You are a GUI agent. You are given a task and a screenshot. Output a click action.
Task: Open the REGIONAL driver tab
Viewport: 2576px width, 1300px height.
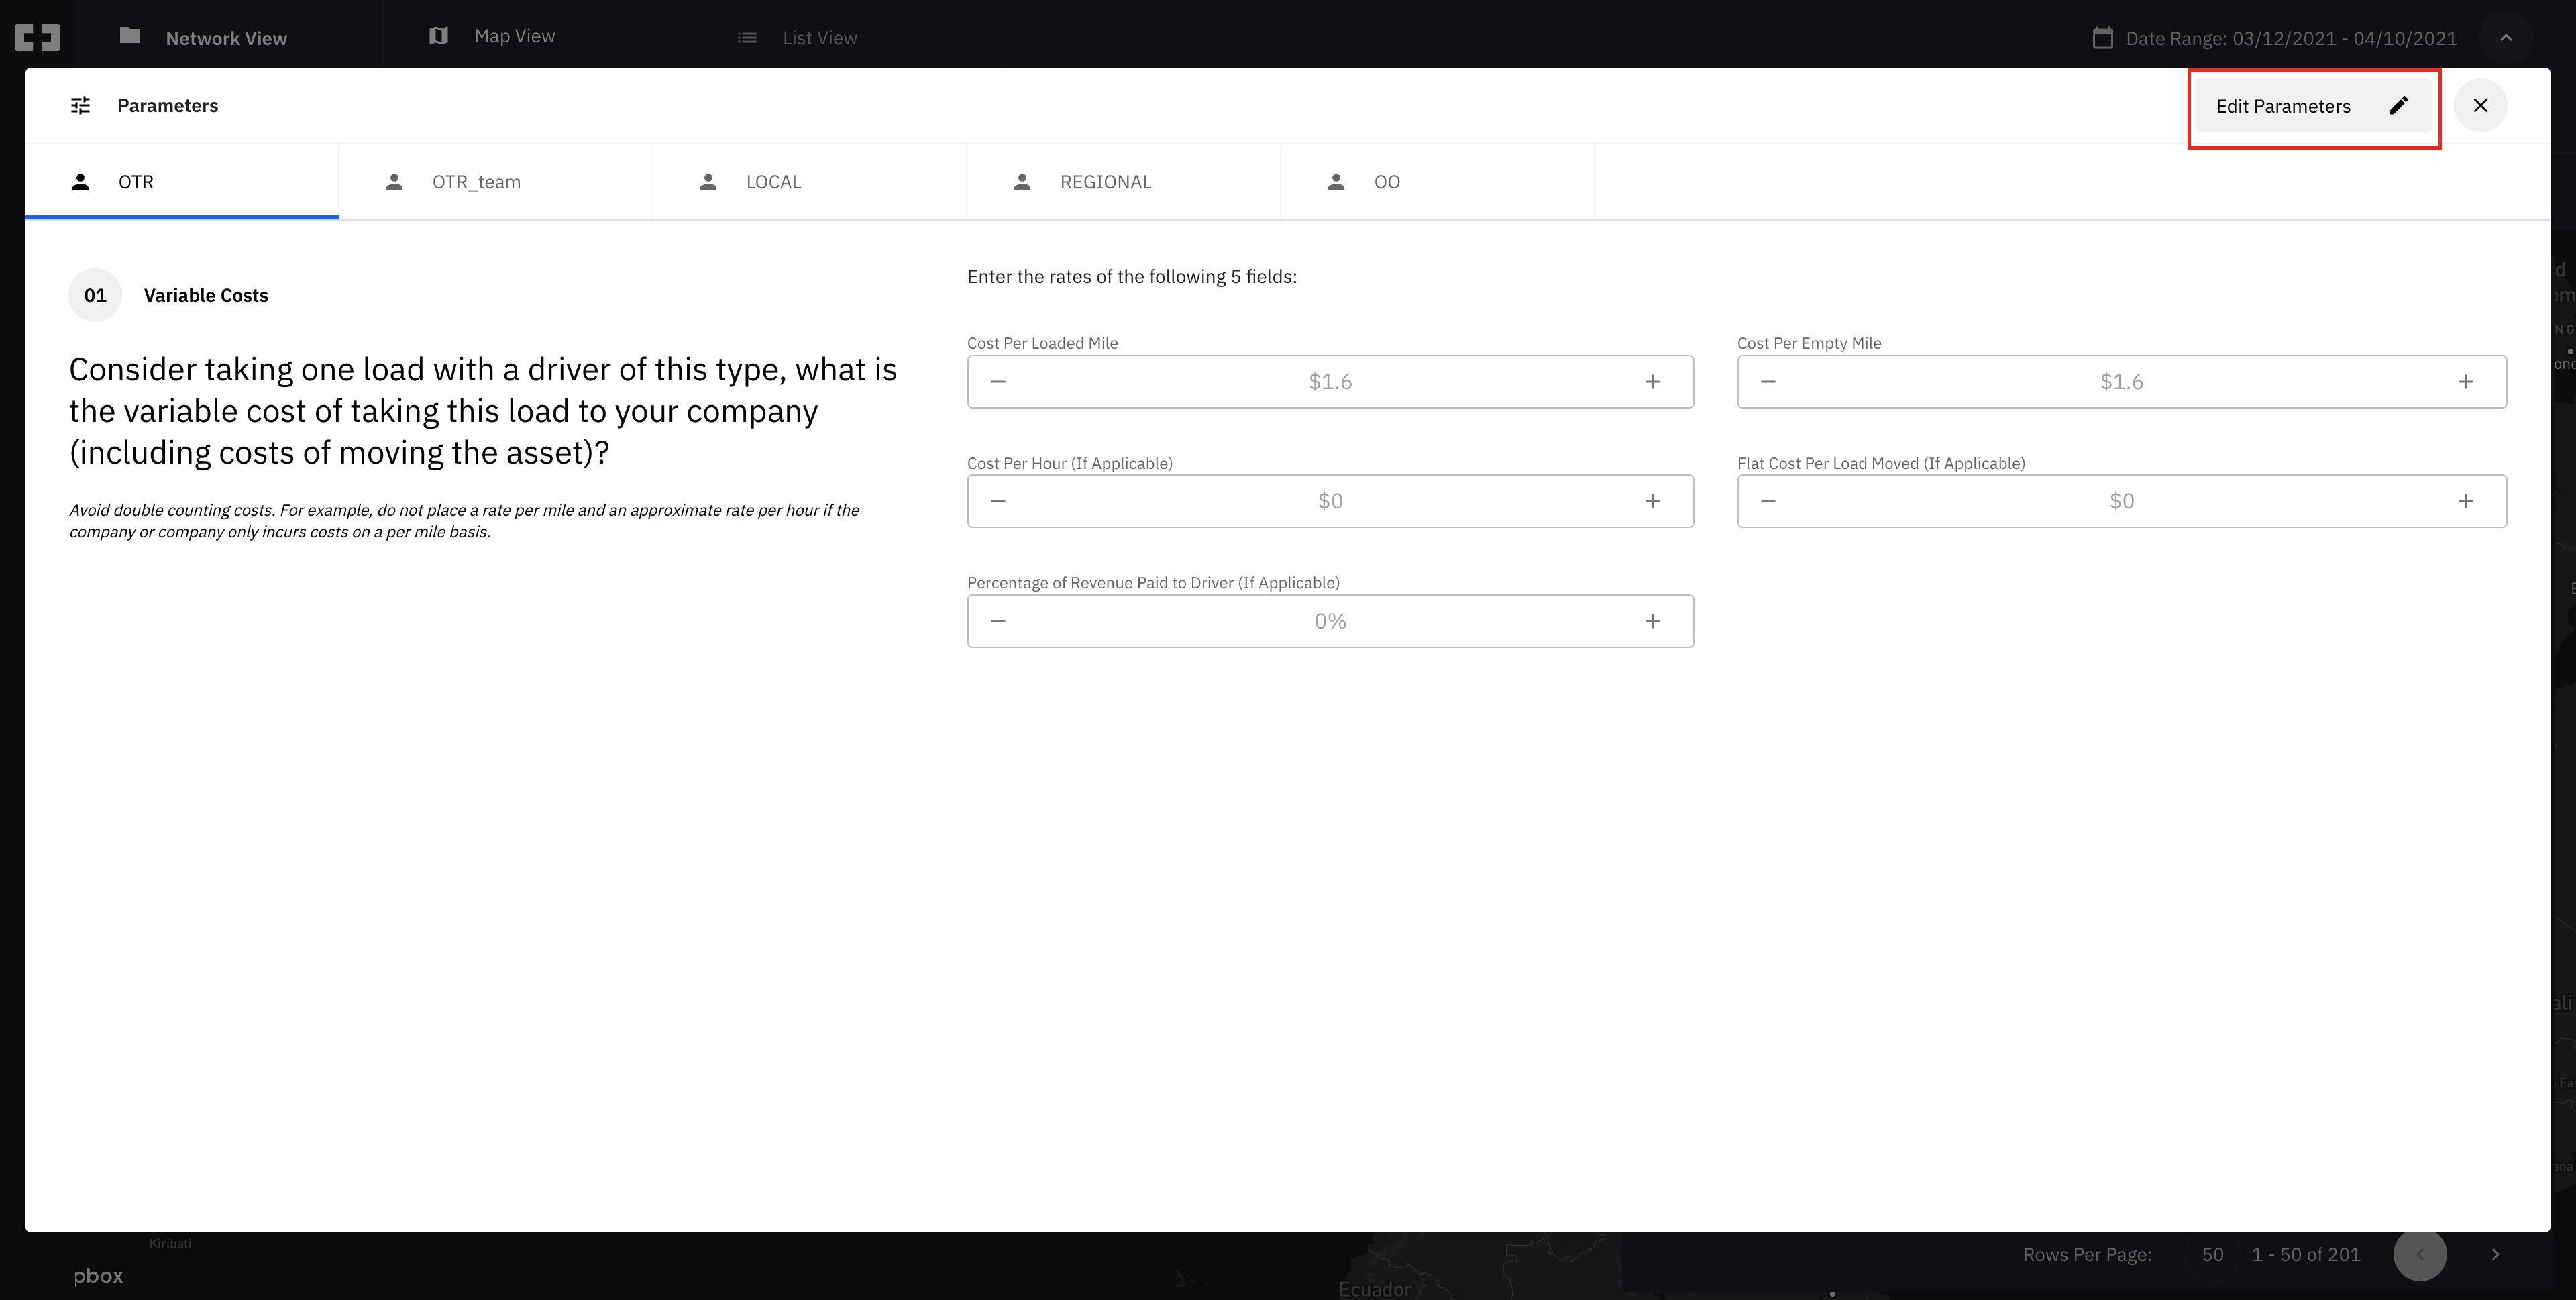1104,182
